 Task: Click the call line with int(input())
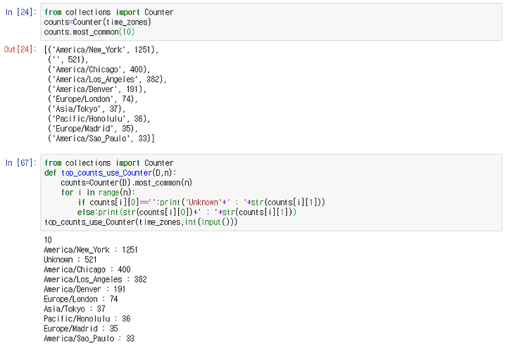pyautogui.click(x=141, y=222)
